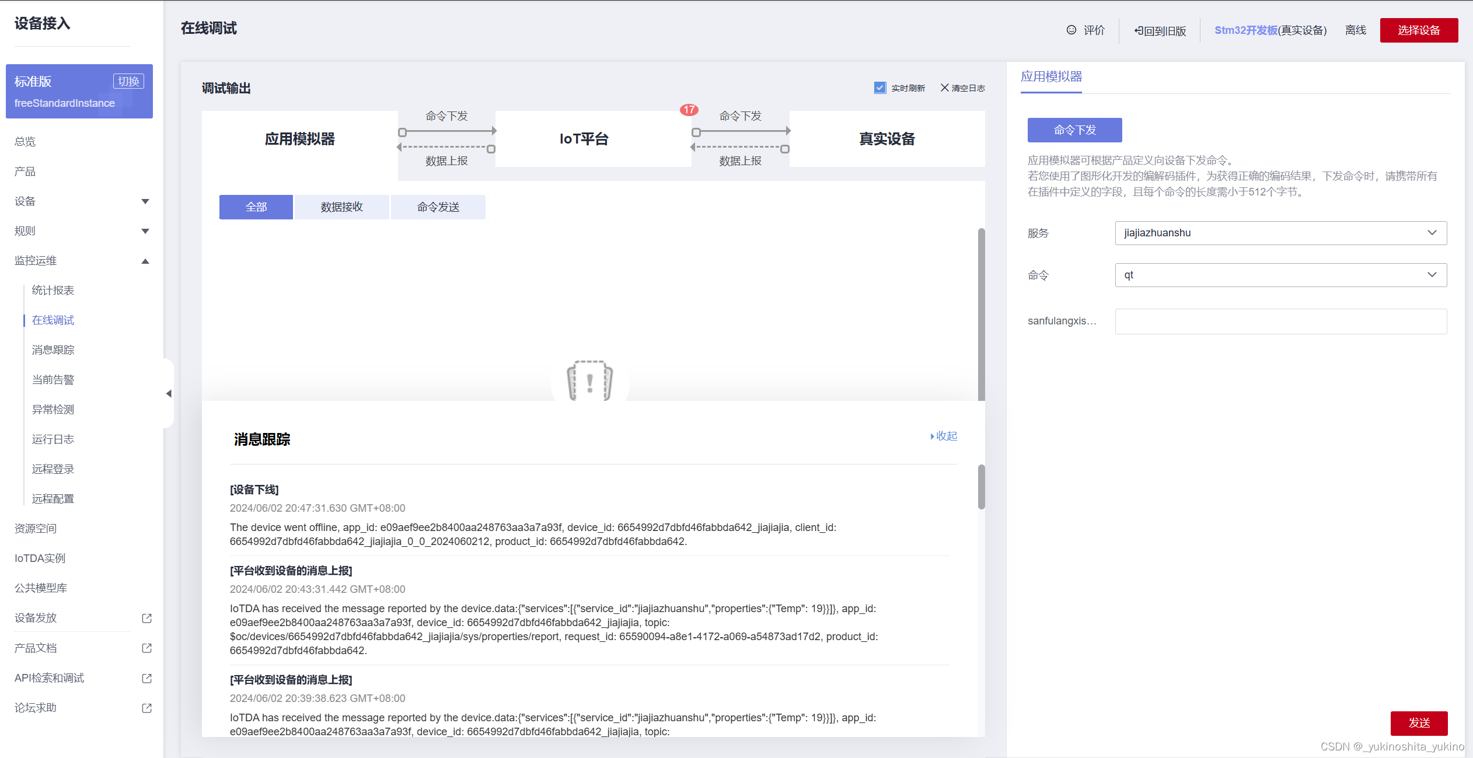Open 远程登录 in the sidebar
1473x758 pixels.
point(53,469)
